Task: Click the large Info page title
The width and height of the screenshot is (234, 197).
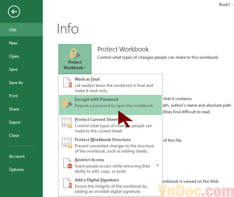Action: tap(67, 28)
